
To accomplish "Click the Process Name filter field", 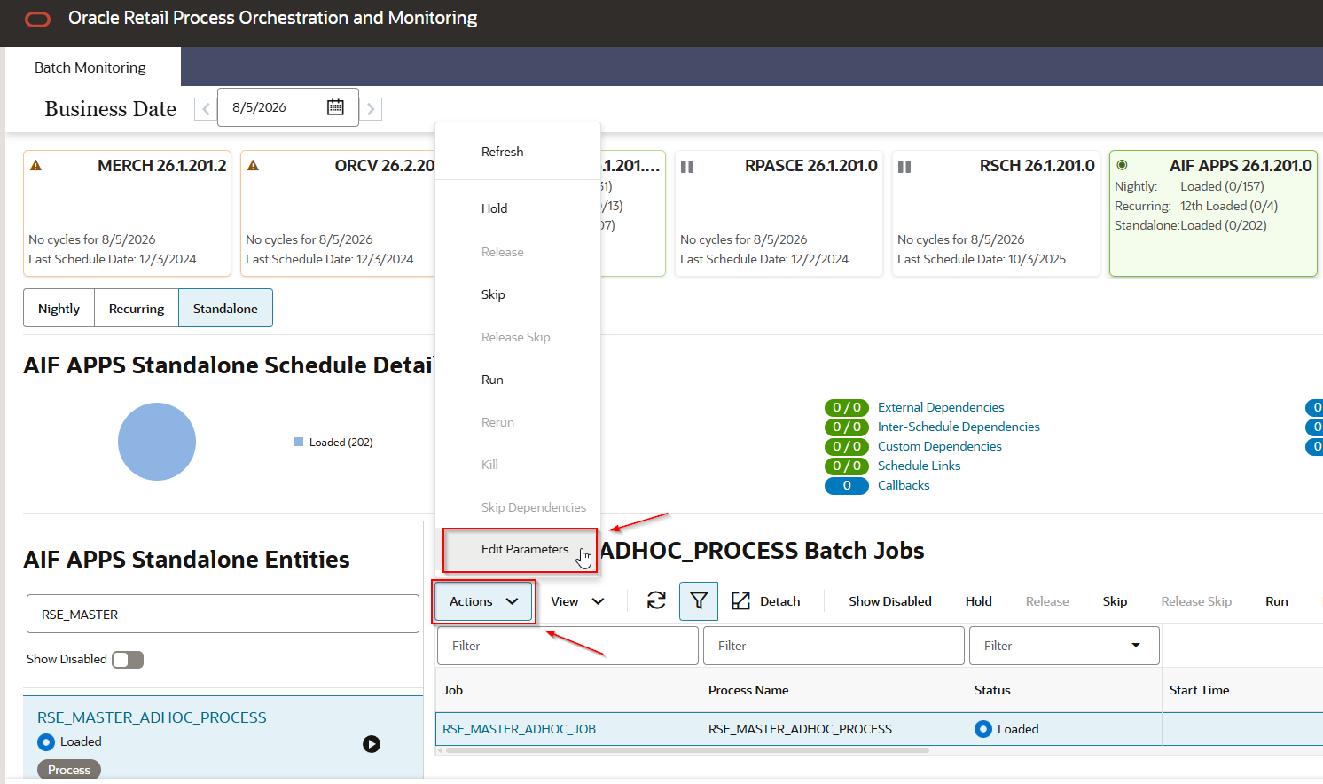I will click(x=834, y=646).
